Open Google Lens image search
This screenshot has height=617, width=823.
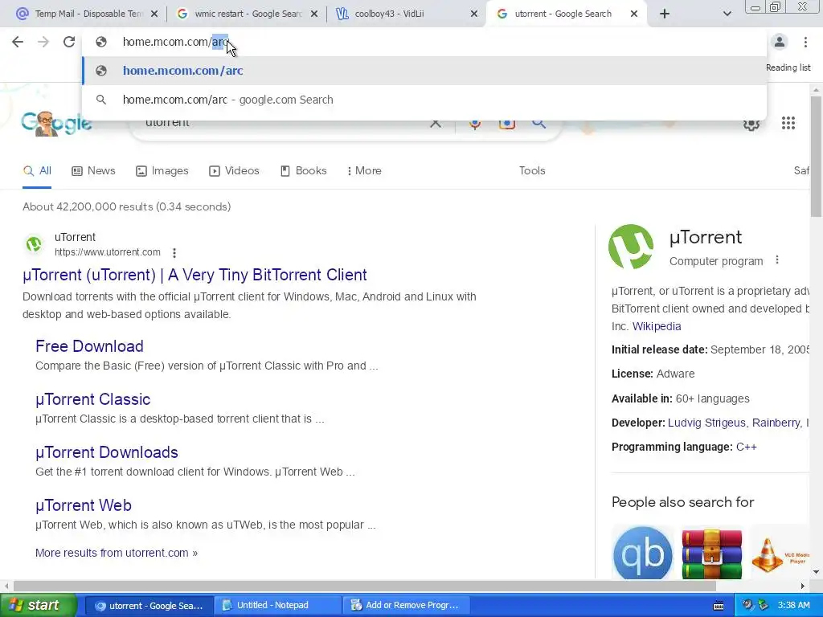506,124
